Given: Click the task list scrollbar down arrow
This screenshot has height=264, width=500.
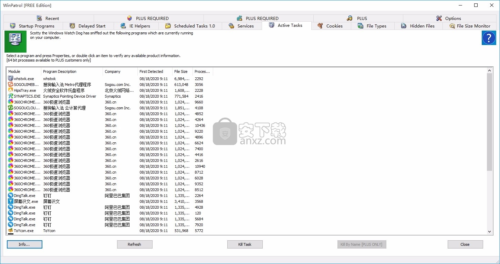Looking at the screenshot, I should click(x=490, y=232).
